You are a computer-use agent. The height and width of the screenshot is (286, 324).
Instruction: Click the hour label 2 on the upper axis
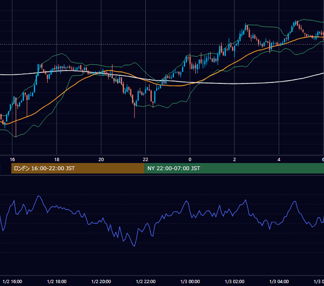[234, 159]
